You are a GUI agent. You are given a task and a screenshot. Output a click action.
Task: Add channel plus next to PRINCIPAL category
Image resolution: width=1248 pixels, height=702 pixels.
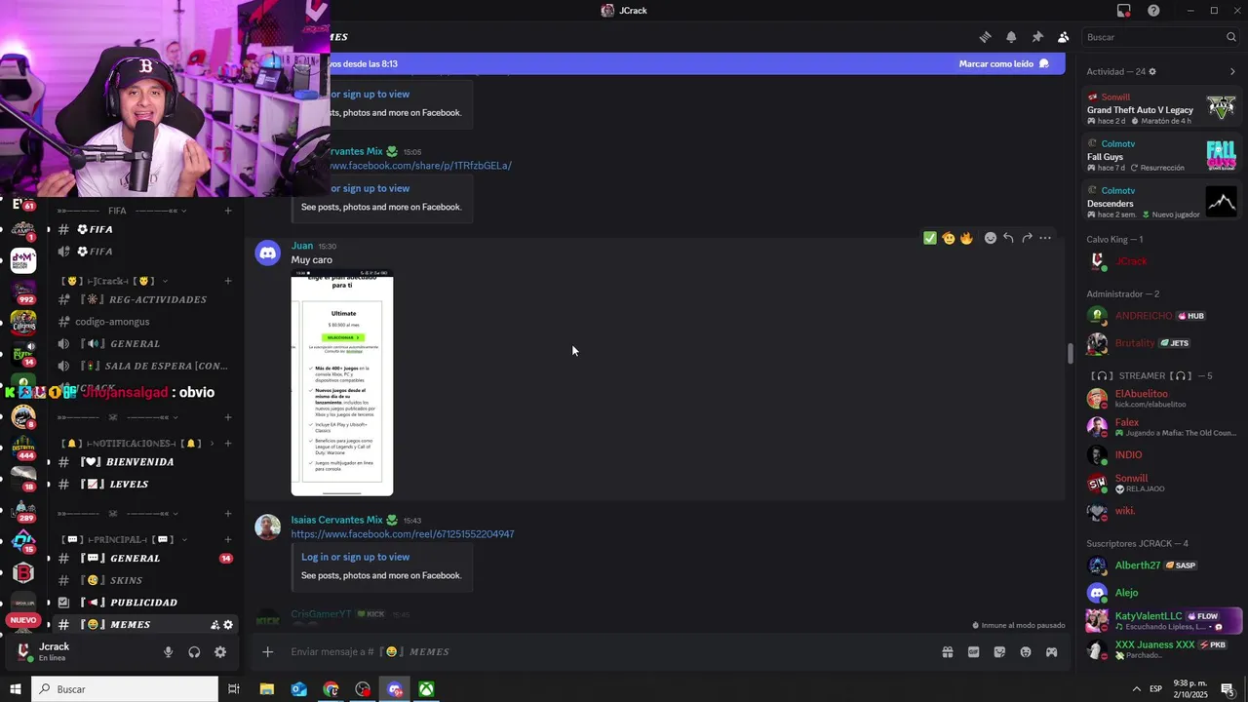point(228,540)
